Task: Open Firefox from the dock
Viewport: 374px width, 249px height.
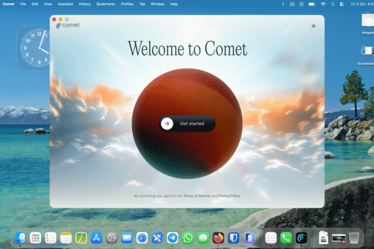Action: point(218,238)
